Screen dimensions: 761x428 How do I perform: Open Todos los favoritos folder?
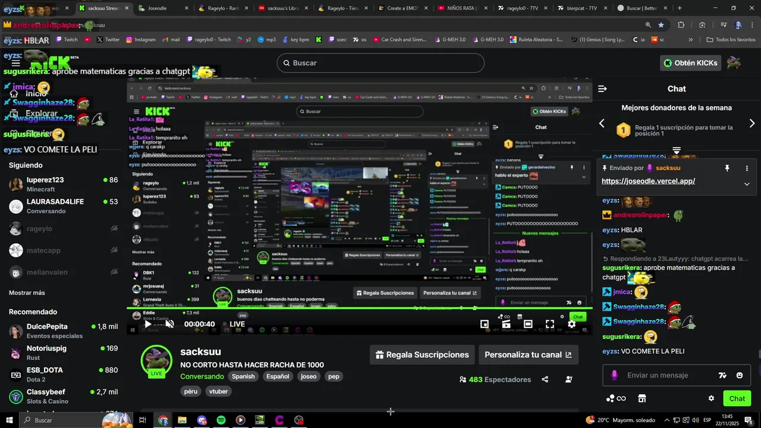tap(731, 40)
